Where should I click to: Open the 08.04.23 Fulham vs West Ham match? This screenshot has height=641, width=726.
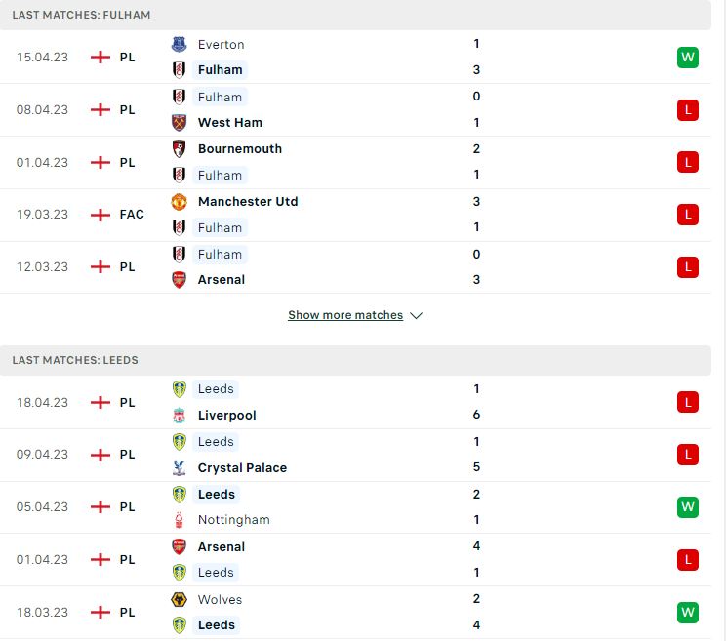coord(355,110)
